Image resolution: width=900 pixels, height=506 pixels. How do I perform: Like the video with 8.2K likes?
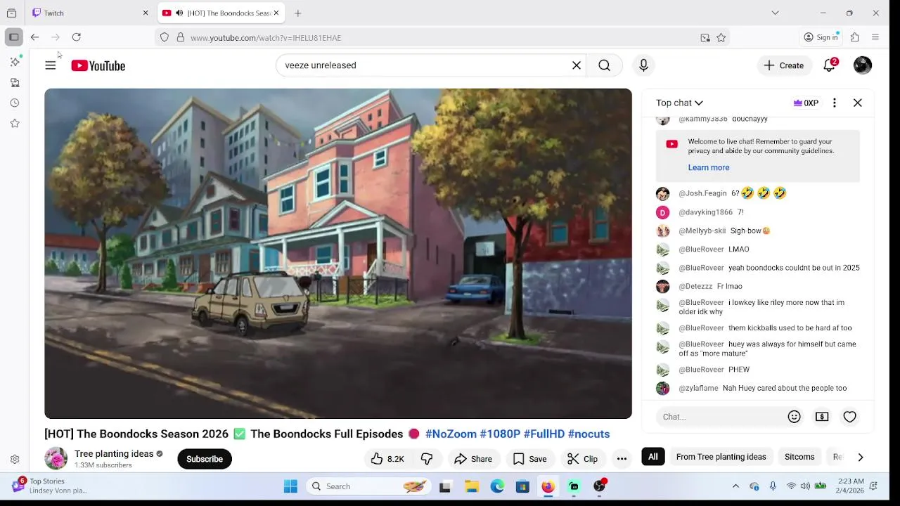[x=387, y=459]
